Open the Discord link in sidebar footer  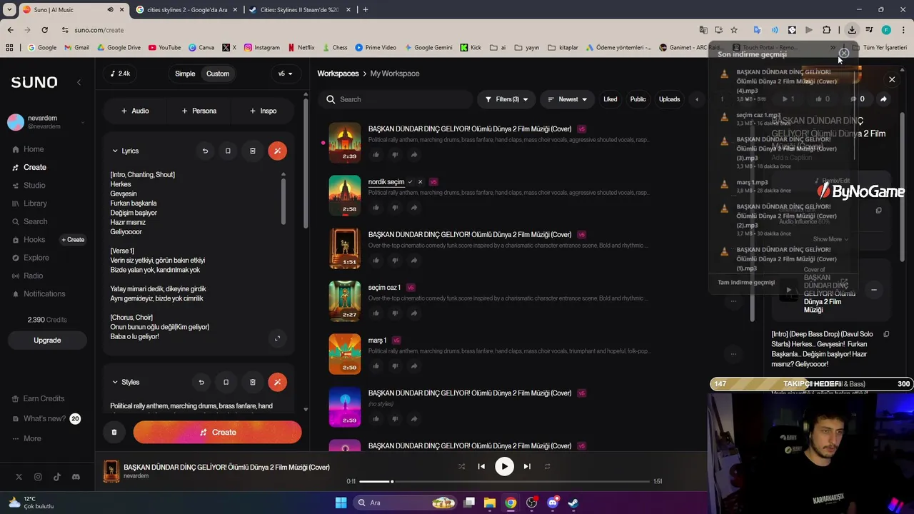pyautogui.click(x=76, y=477)
